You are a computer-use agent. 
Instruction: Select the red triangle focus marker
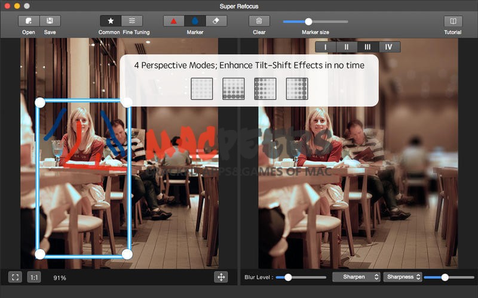tap(174, 21)
